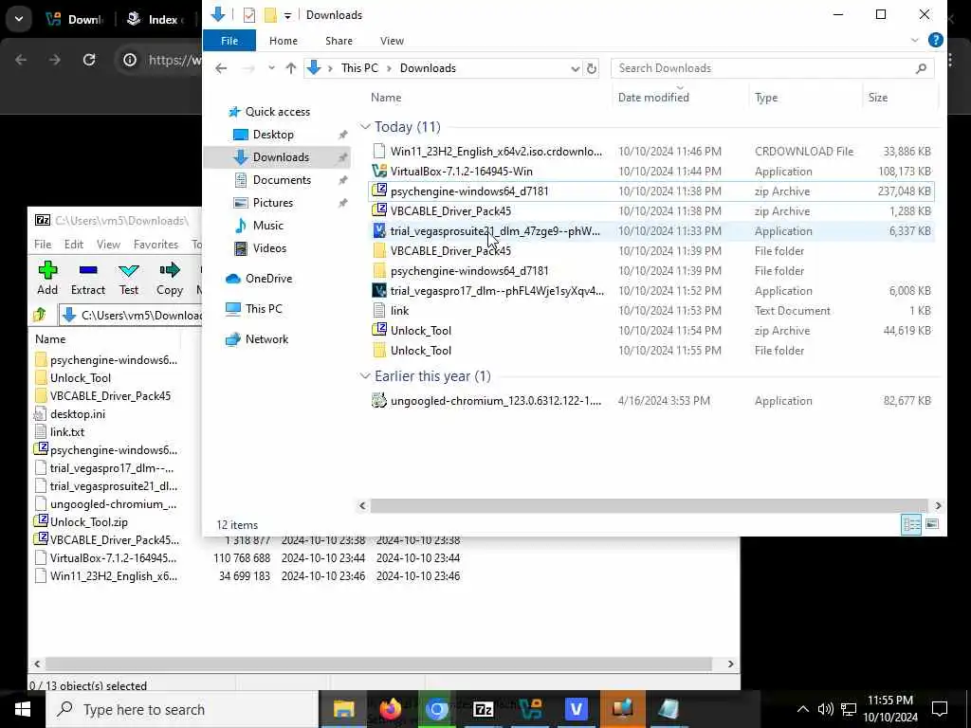This screenshot has height=728, width=971.
Task: Open the 7-Zip Edit menu
Action: click(x=74, y=244)
